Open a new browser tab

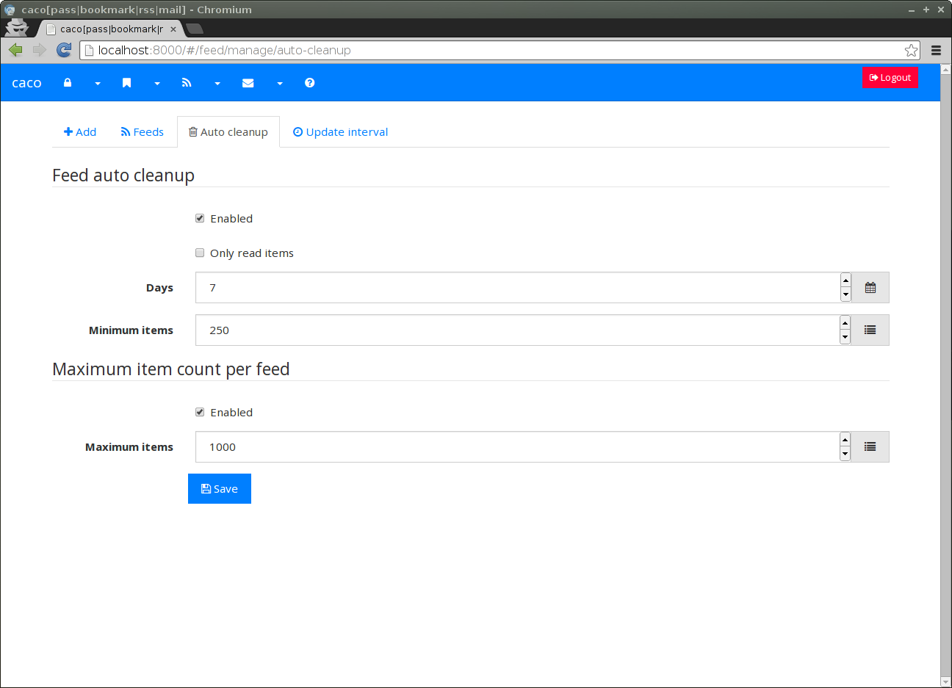coord(195,29)
